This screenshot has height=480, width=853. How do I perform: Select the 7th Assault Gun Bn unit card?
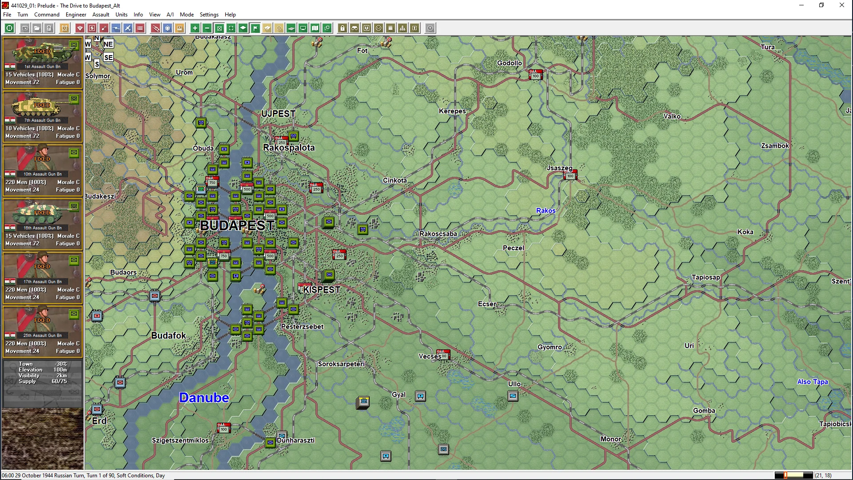click(42, 116)
